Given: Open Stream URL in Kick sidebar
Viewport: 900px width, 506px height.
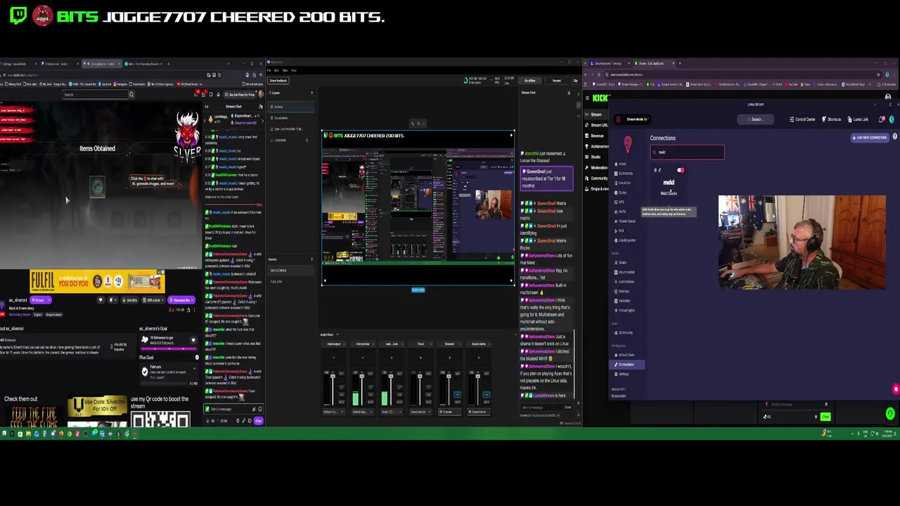Looking at the screenshot, I should click(x=596, y=125).
